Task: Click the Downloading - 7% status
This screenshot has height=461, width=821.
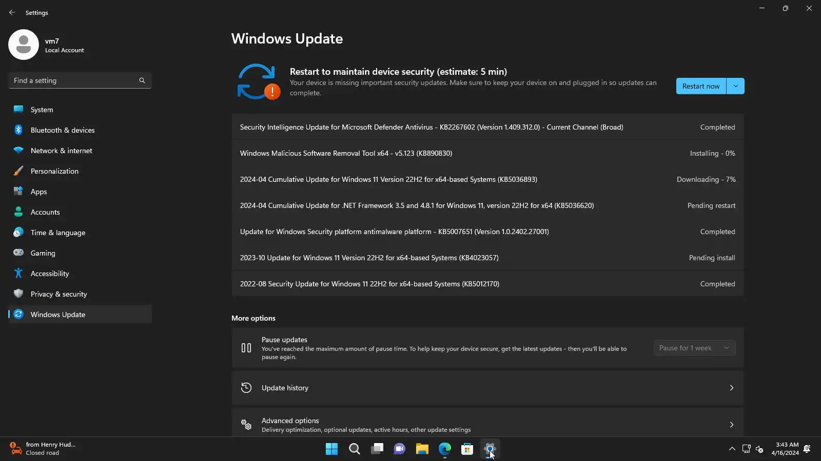Action: (x=706, y=179)
